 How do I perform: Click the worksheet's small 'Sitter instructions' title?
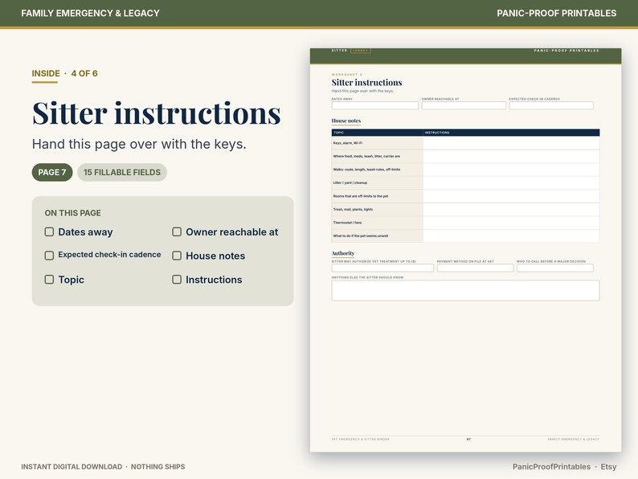pos(366,83)
